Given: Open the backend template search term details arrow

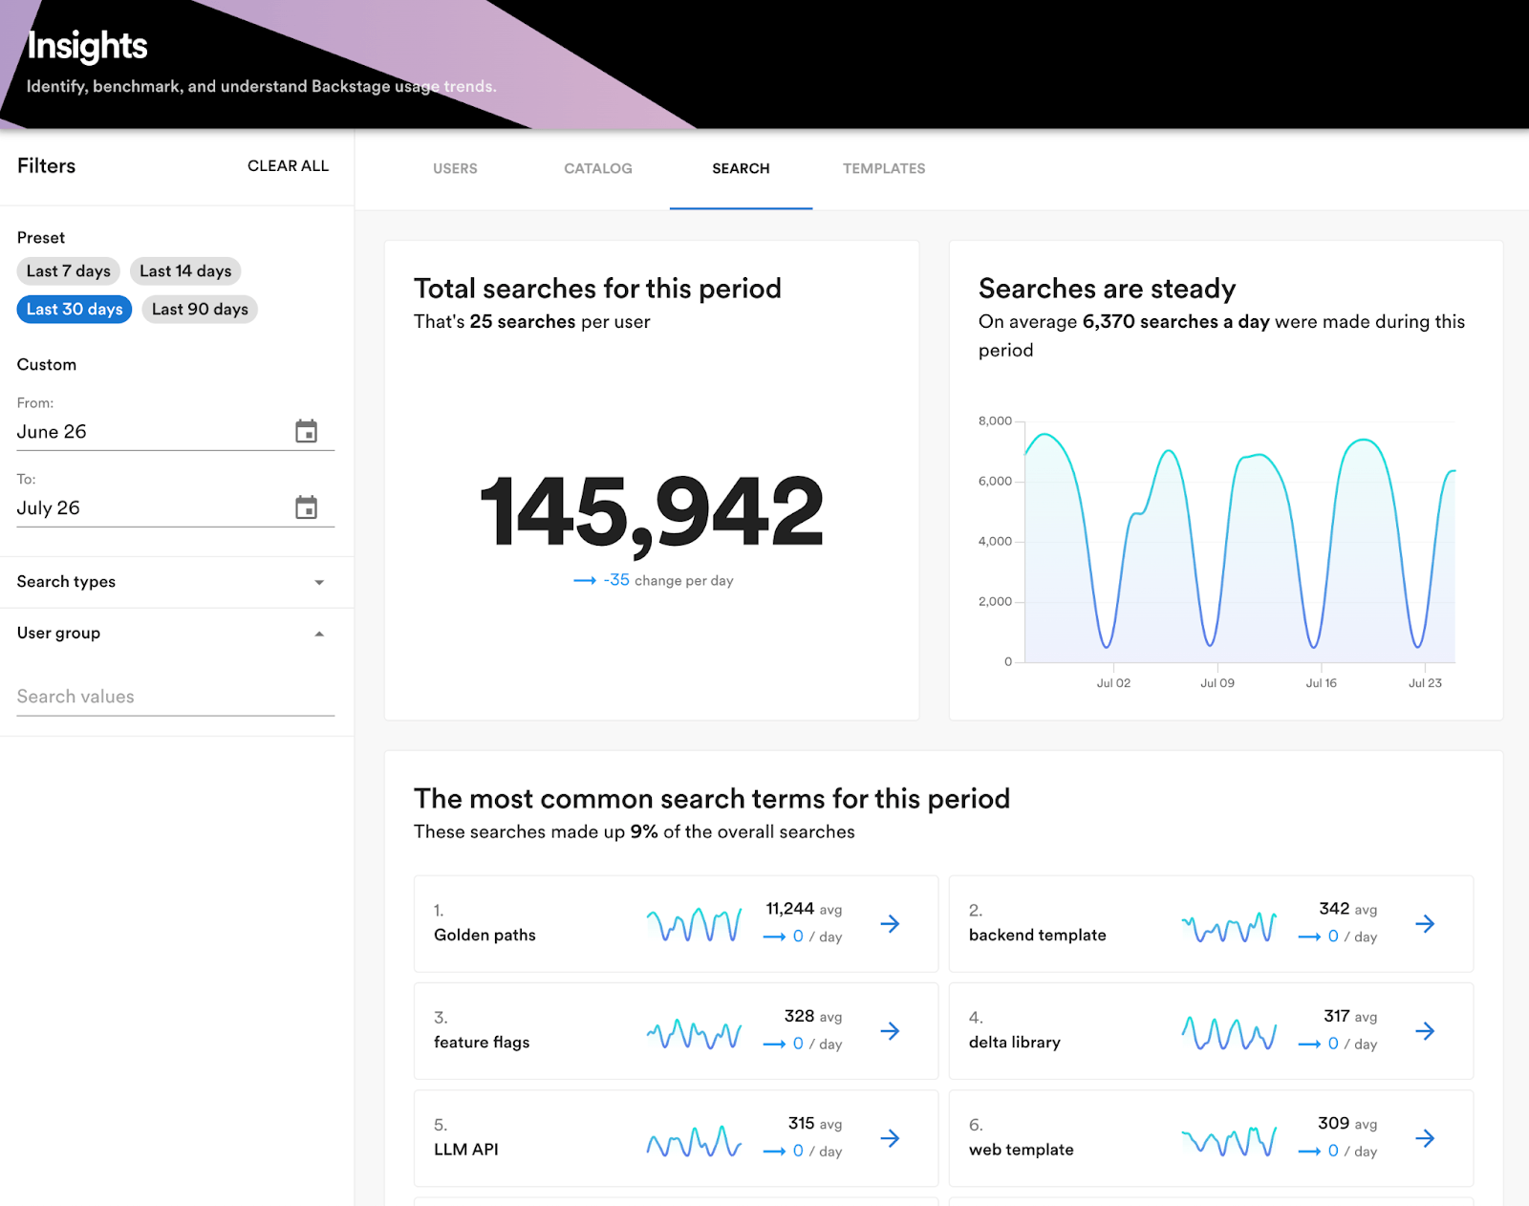Looking at the screenshot, I should pyautogui.click(x=1424, y=924).
